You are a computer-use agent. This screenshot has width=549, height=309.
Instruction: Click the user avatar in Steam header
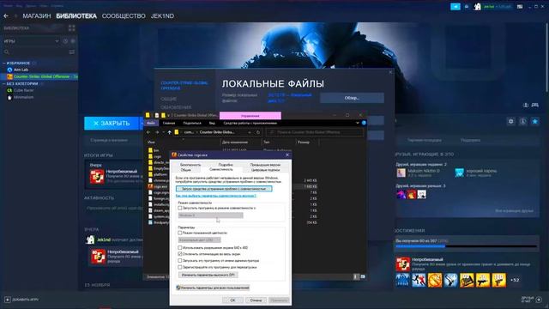(x=477, y=6)
